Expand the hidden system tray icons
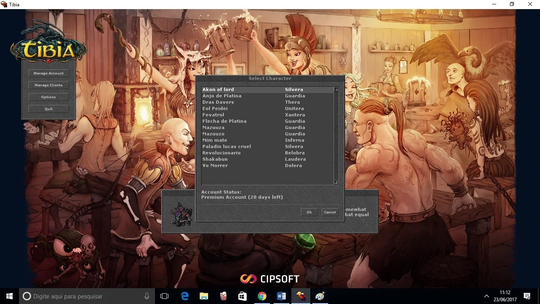 [487, 296]
